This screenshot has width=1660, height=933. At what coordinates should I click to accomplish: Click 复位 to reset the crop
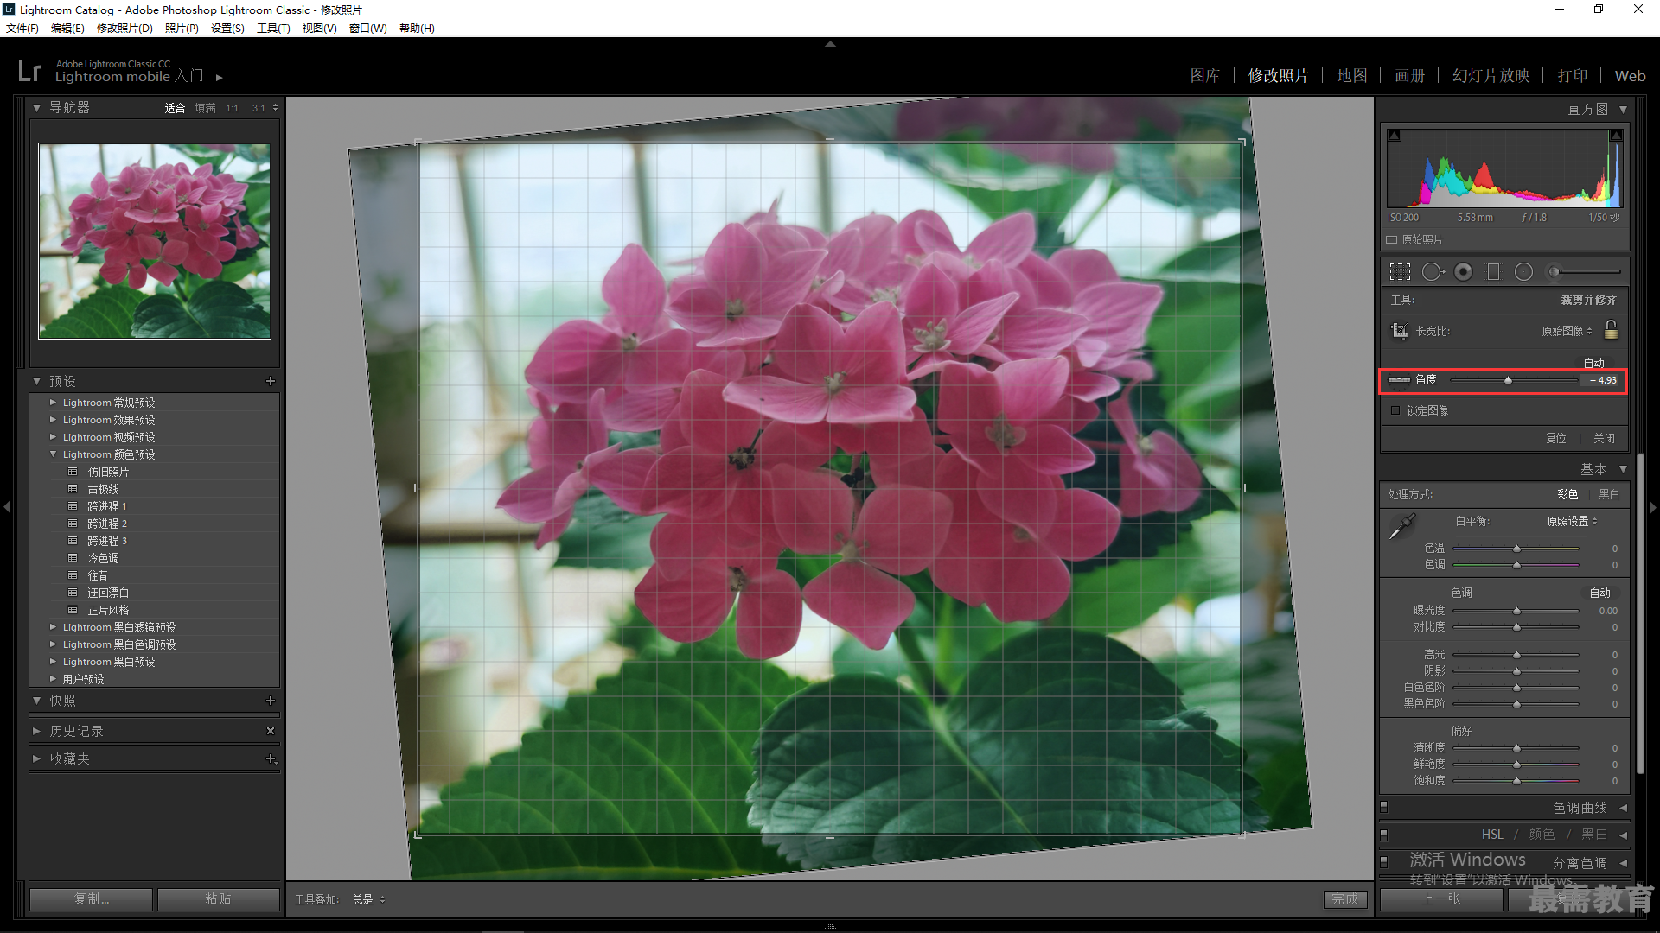tap(1555, 439)
